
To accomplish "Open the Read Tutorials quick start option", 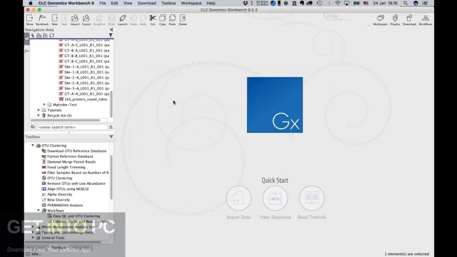I will coord(312,198).
